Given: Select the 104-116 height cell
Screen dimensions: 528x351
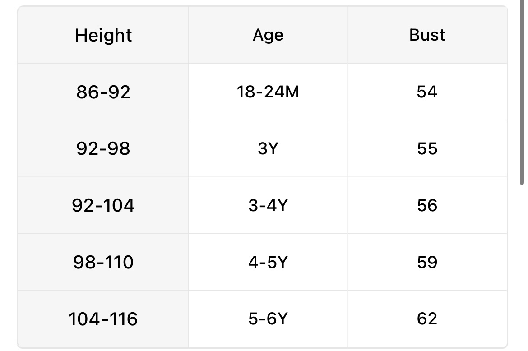Looking at the screenshot, I should coord(103,319).
